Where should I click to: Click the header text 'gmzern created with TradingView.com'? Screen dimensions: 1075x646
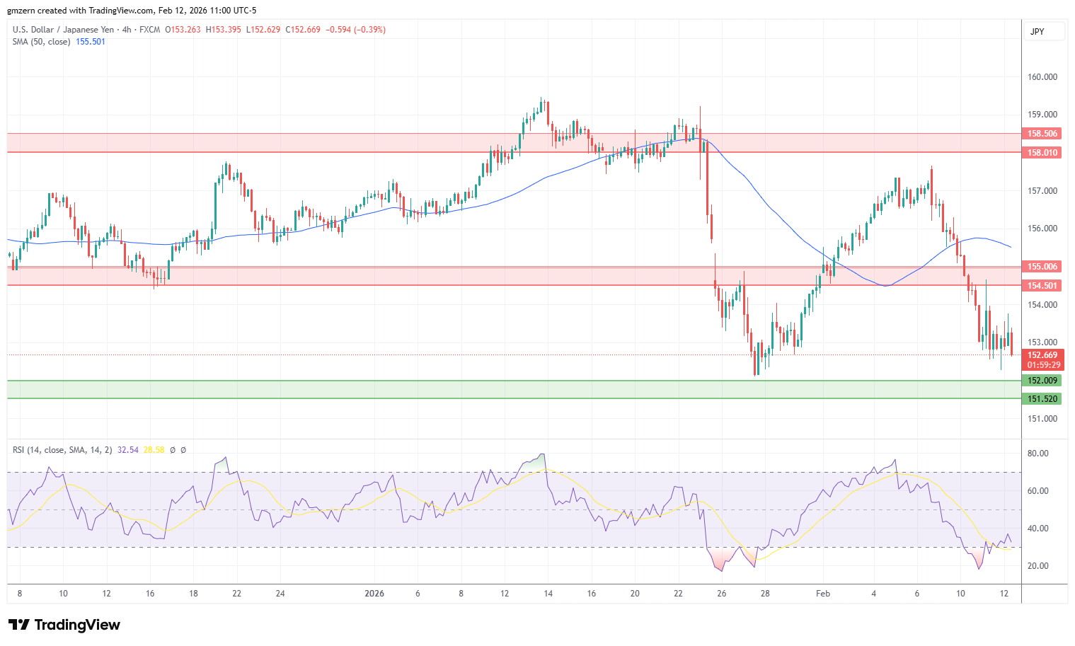[80, 11]
